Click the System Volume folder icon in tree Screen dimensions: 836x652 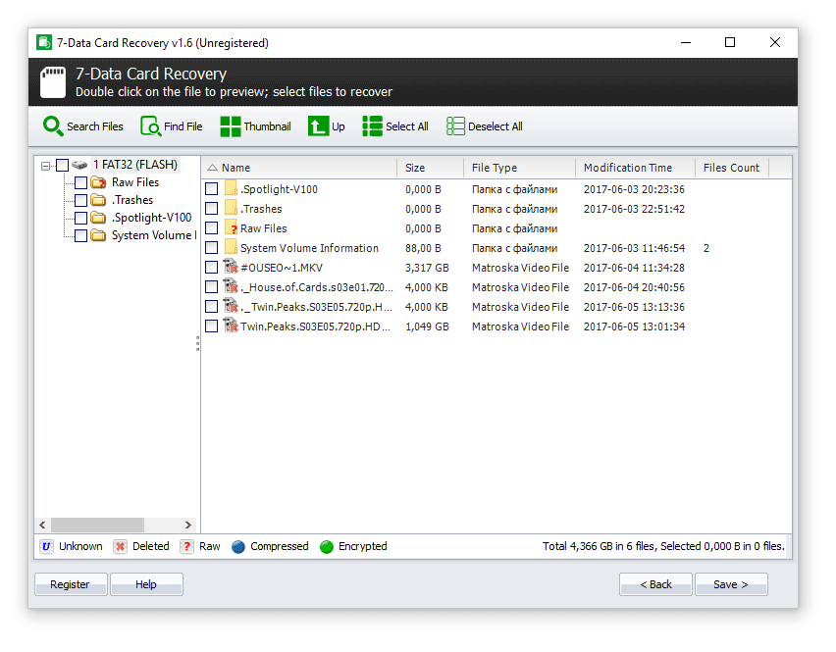(98, 235)
